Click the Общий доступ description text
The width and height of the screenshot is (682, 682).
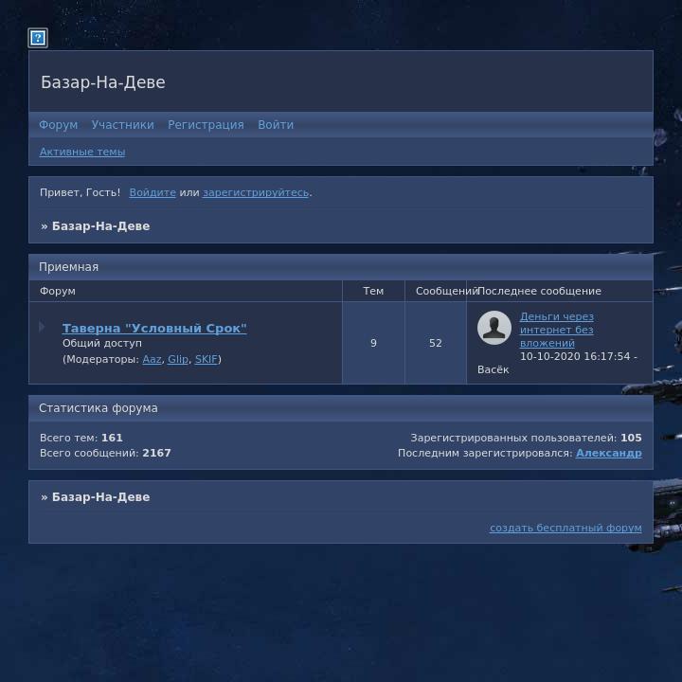(102, 343)
